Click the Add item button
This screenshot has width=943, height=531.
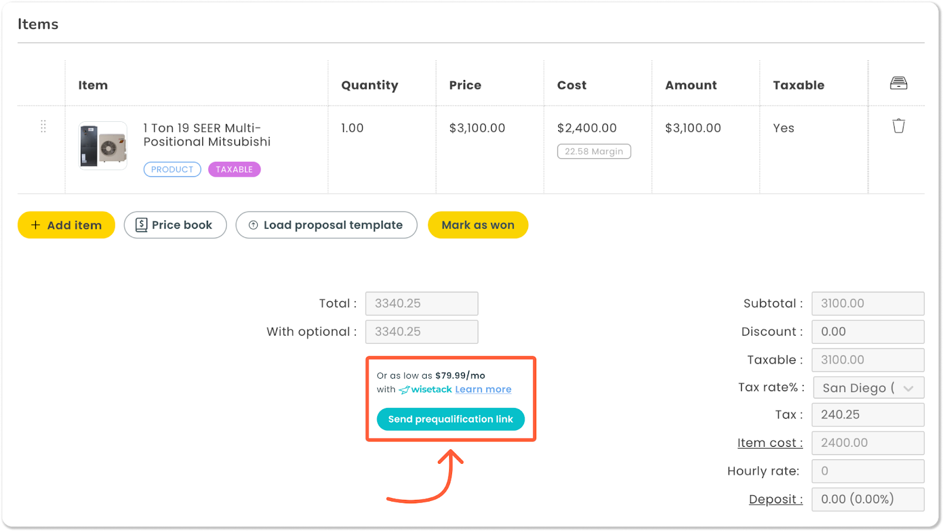tap(66, 225)
